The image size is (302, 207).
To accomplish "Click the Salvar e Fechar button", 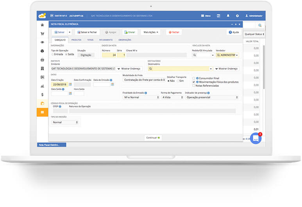I will tap(88, 32).
